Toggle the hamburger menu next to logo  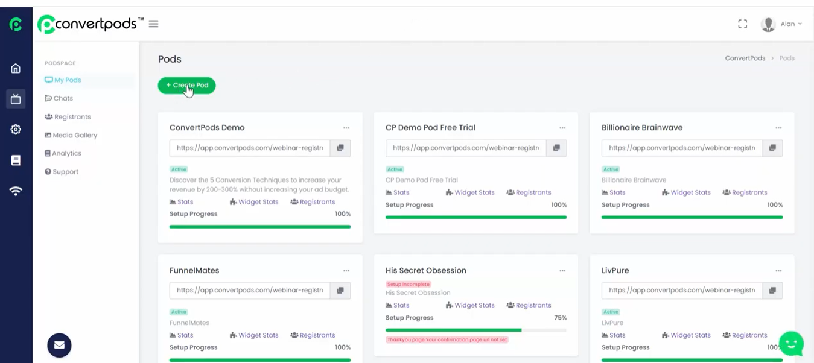(x=153, y=24)
